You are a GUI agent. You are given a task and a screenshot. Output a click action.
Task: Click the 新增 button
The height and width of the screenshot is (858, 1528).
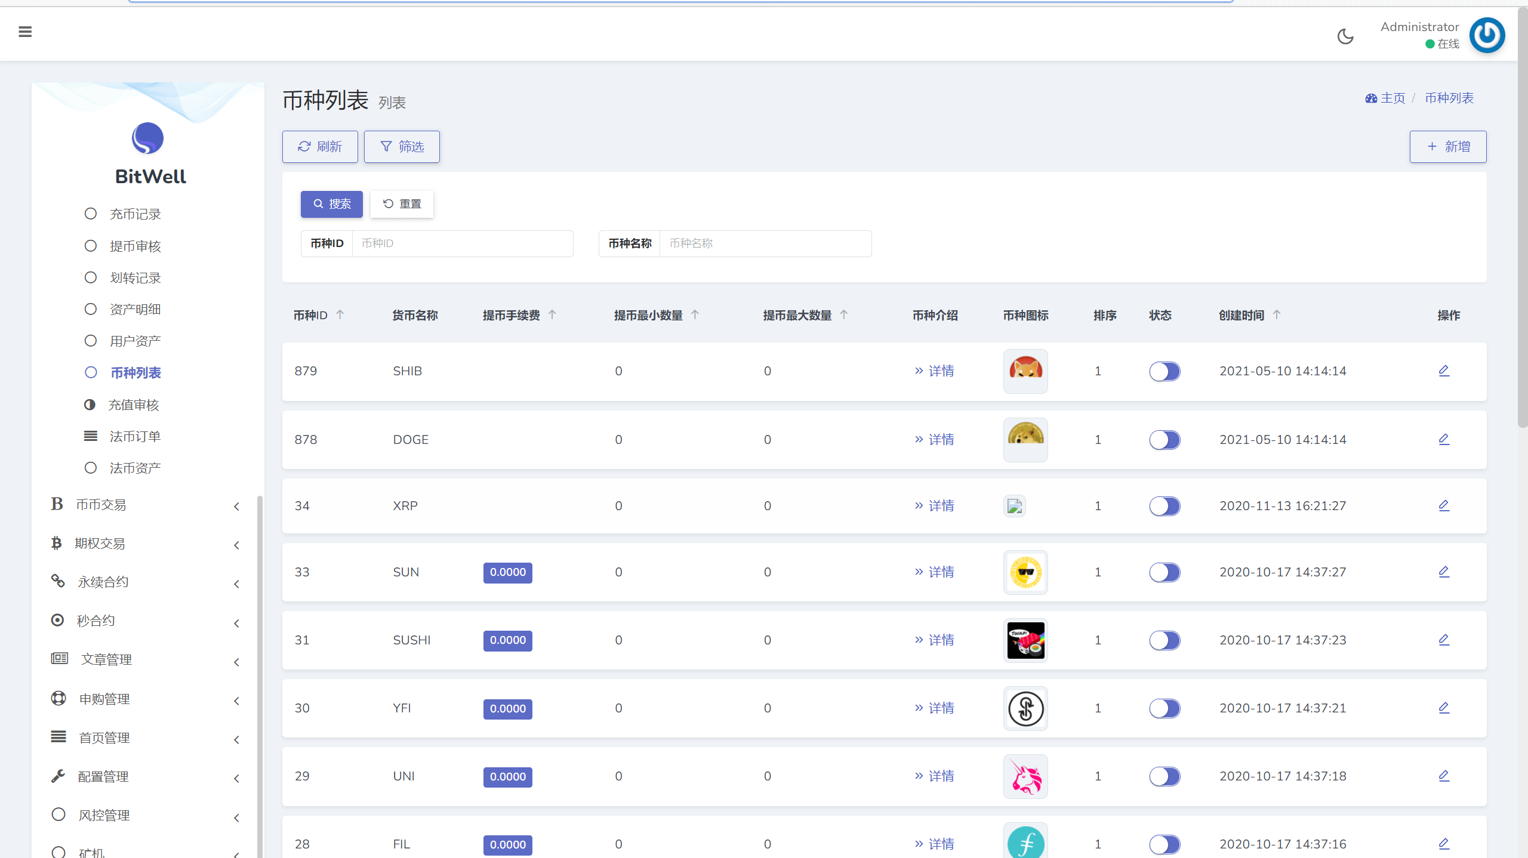click(x=1447, y=147)
